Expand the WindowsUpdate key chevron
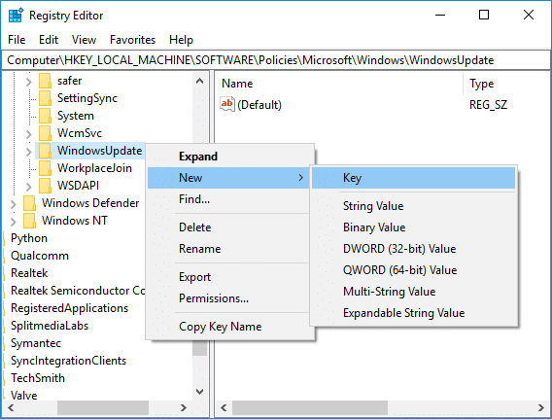 (28, 152)
